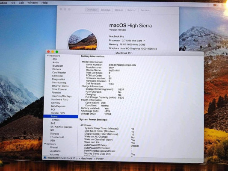Click the Voltage value 11734
The image size is (228, 171).
pyautogui.click(x=108, y=114)
